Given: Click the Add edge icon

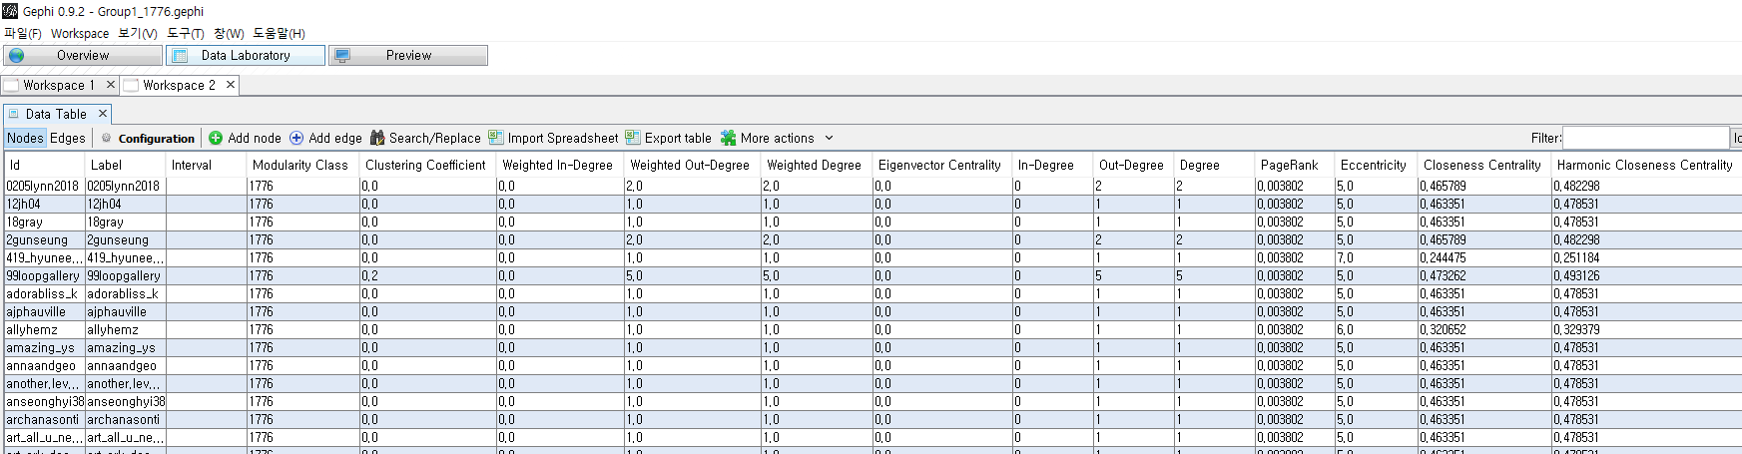Looking at the screenshot, I should click(x=296, y=139).
